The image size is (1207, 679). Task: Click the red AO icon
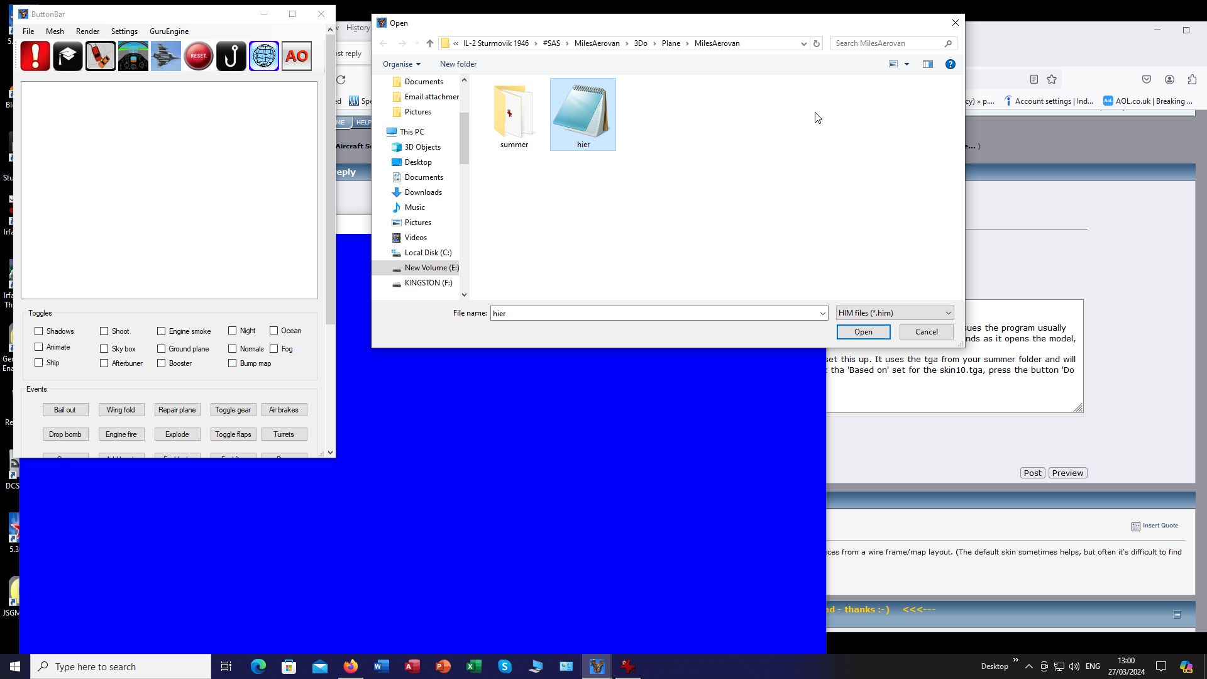click(297, 56)
